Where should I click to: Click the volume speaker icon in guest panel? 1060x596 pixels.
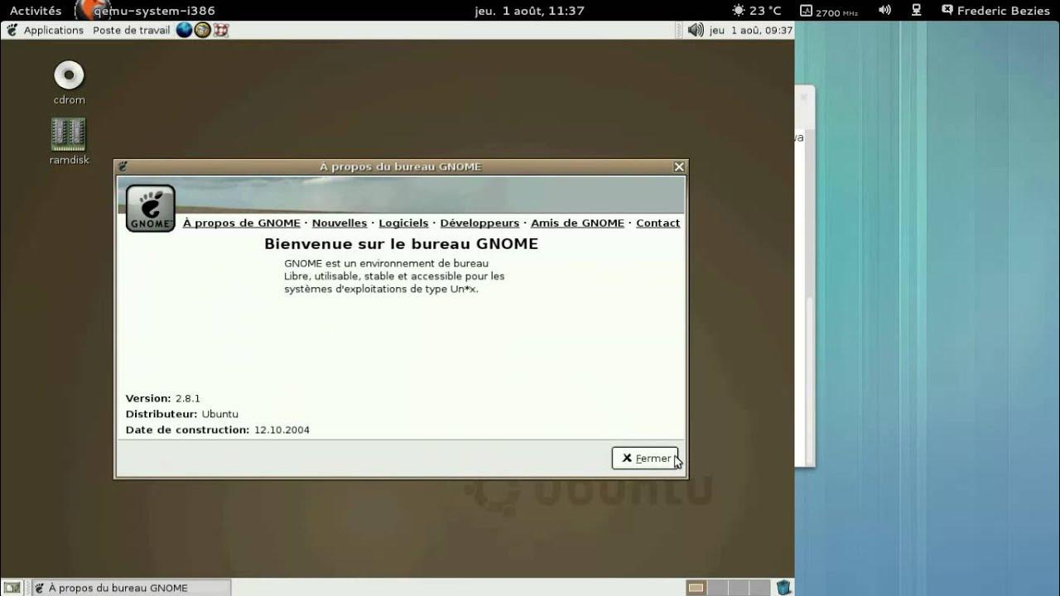point(695,30)
